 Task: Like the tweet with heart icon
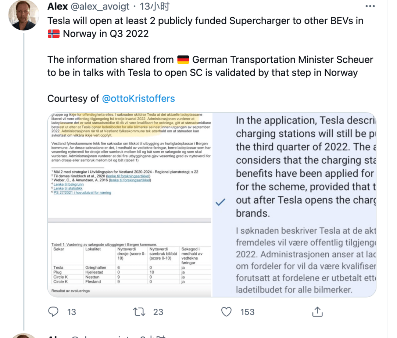[x=226, y=312]
